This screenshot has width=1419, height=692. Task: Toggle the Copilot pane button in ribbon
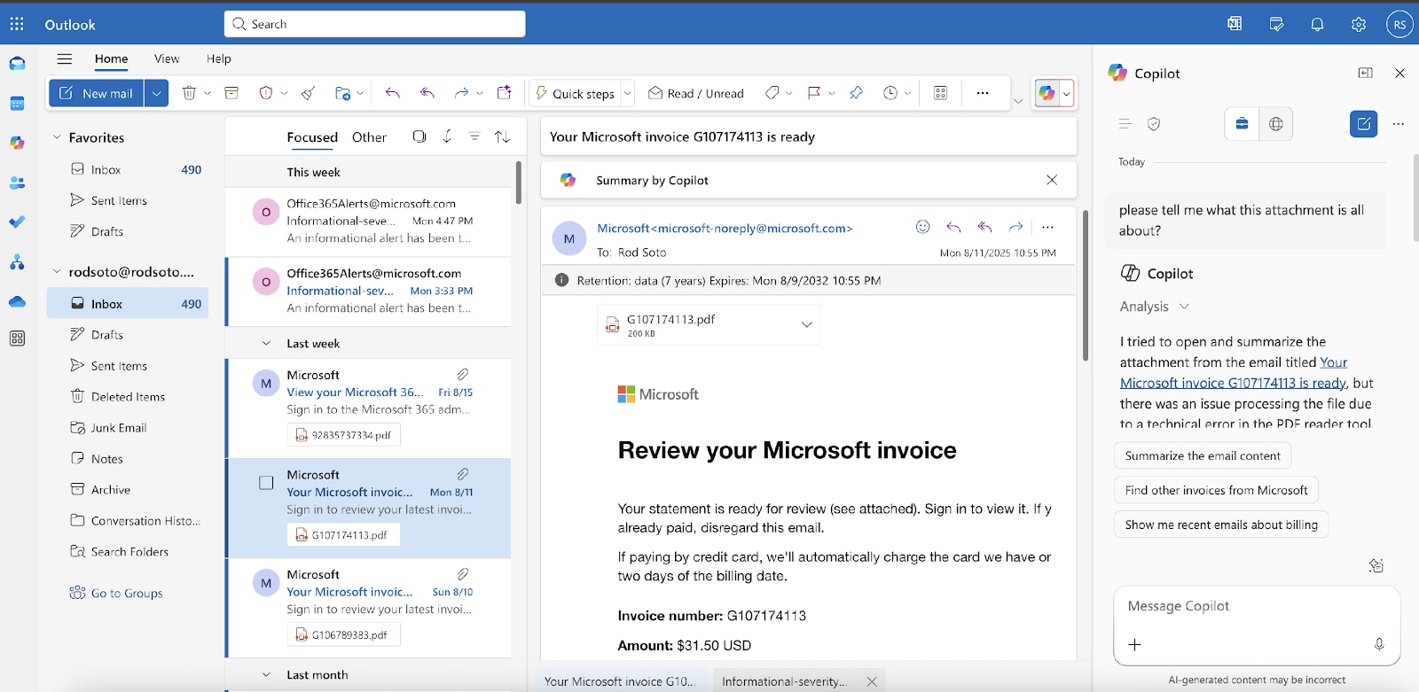[1047, 93]
